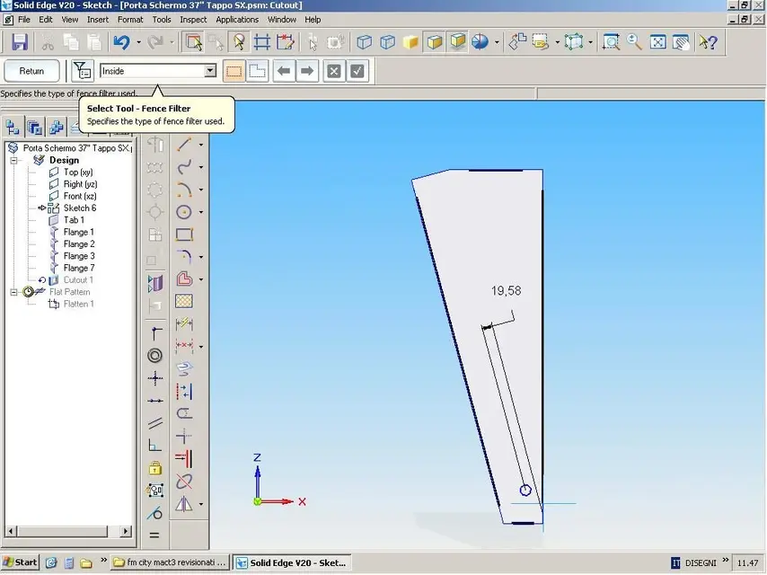Toggle the rectangular fence mode button
The height and width of the screenshot is (575, 767).
tap(234, 72)
